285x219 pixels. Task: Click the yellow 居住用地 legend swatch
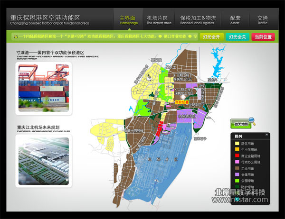pos(237,143)
